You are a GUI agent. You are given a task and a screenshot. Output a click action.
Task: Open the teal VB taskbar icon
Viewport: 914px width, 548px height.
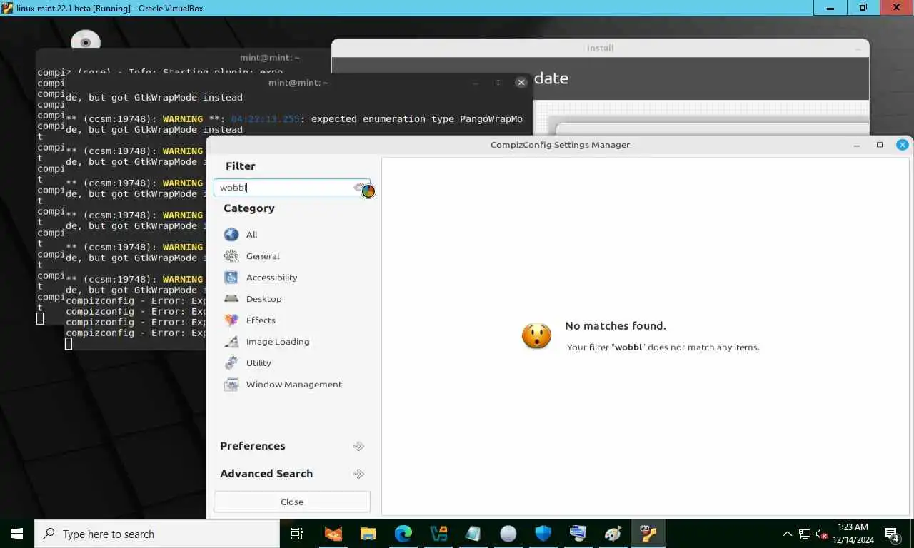(438, 534)
